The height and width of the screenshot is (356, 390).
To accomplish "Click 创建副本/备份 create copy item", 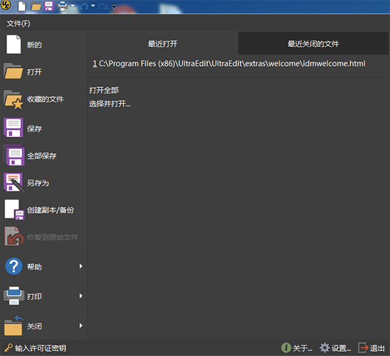I will [x=44, y=210].
